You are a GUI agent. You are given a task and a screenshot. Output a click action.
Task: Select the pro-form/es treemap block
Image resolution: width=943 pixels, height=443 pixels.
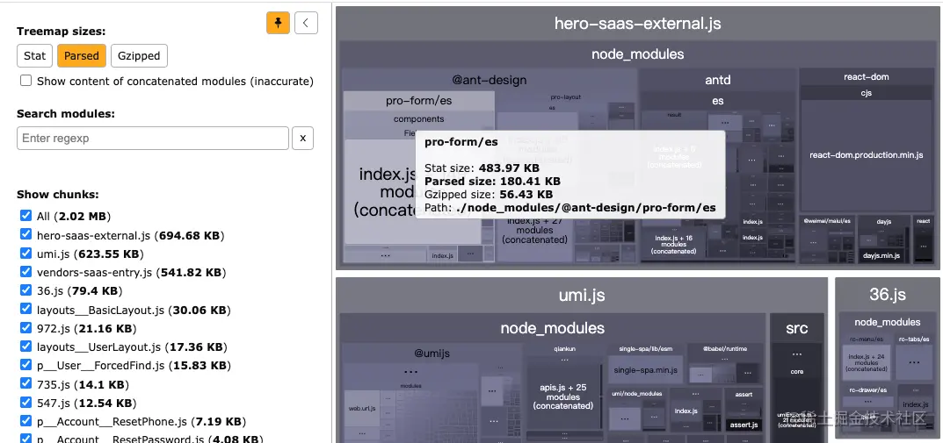point(418,101)
